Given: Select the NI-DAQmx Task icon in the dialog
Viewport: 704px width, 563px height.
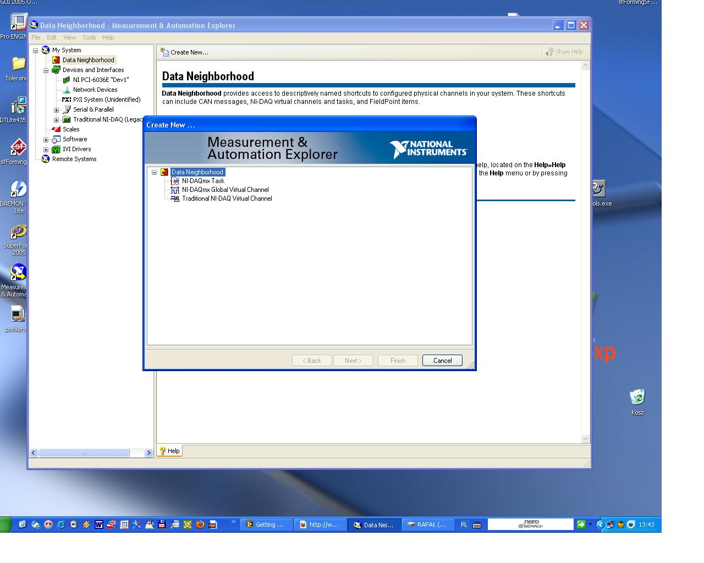Looking at the screenshot, I should 175,181.
